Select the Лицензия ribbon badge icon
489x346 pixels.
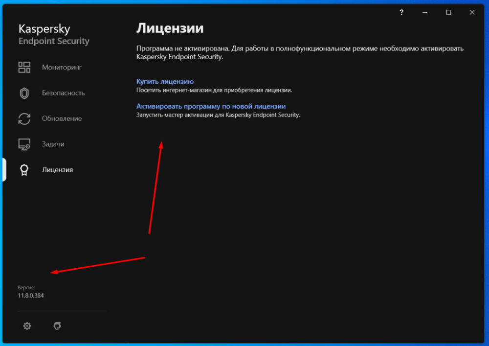[24, 170]
